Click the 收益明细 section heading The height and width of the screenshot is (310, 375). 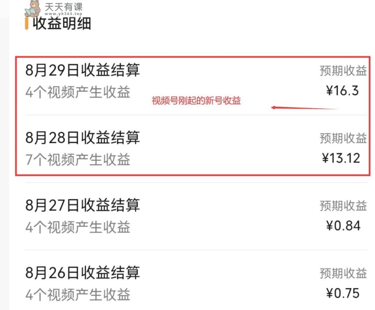pyautogui.click(x=62, y=24)
